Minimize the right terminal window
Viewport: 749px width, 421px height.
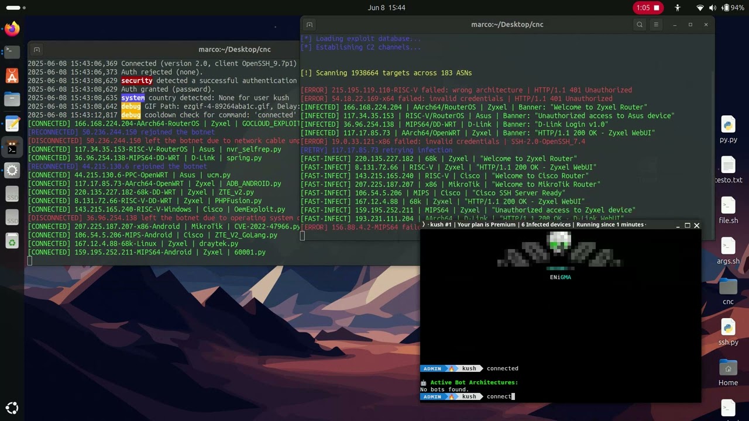pyautogui.click(x=675, y=25)
